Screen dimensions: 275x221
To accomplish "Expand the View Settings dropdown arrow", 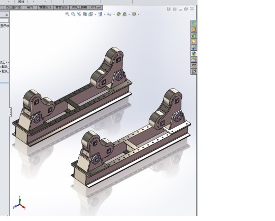I will pos(139,14).
